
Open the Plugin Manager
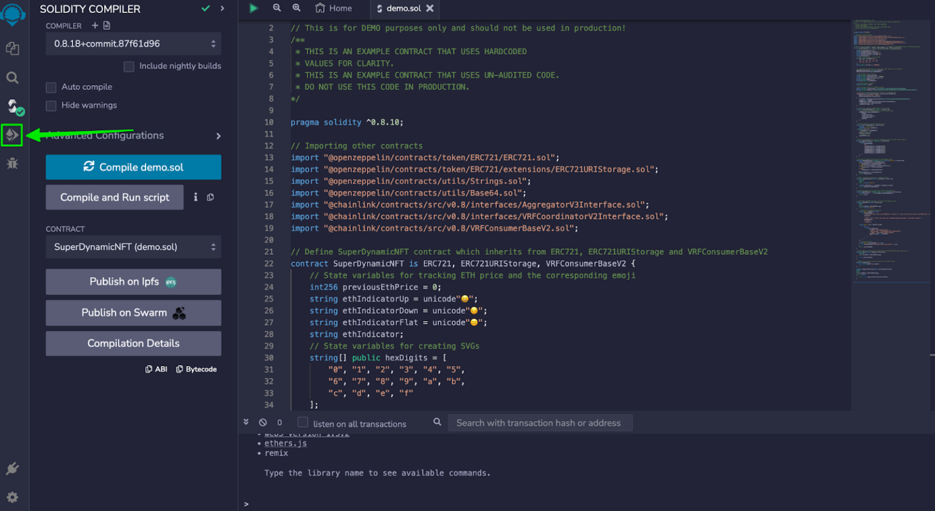pos(12,468)
